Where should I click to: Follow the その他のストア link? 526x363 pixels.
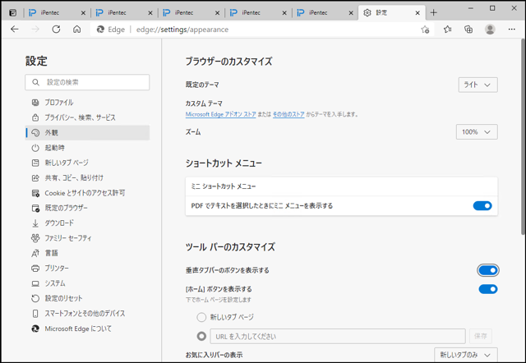click(288, 114)
